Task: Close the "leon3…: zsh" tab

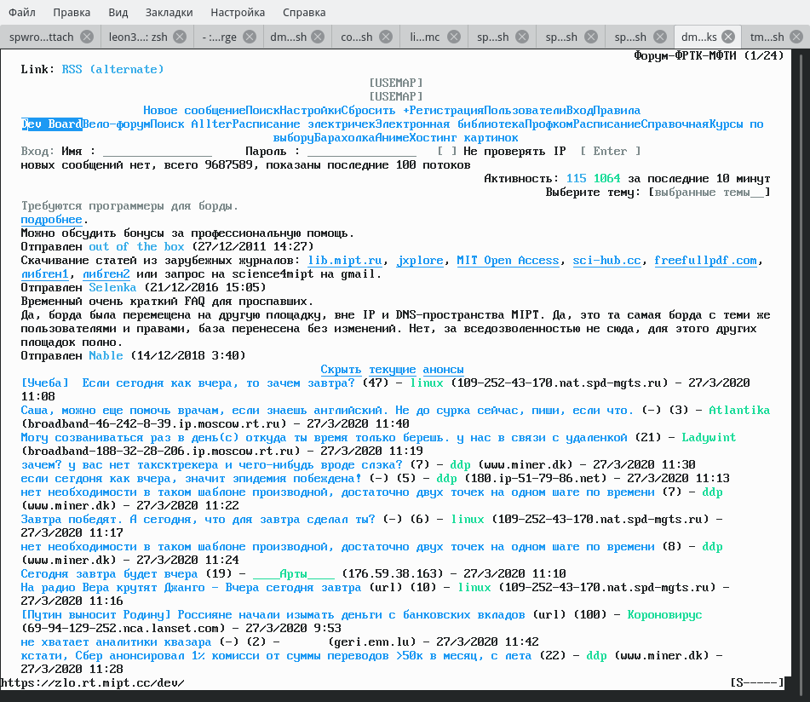Action: [180, 37]
